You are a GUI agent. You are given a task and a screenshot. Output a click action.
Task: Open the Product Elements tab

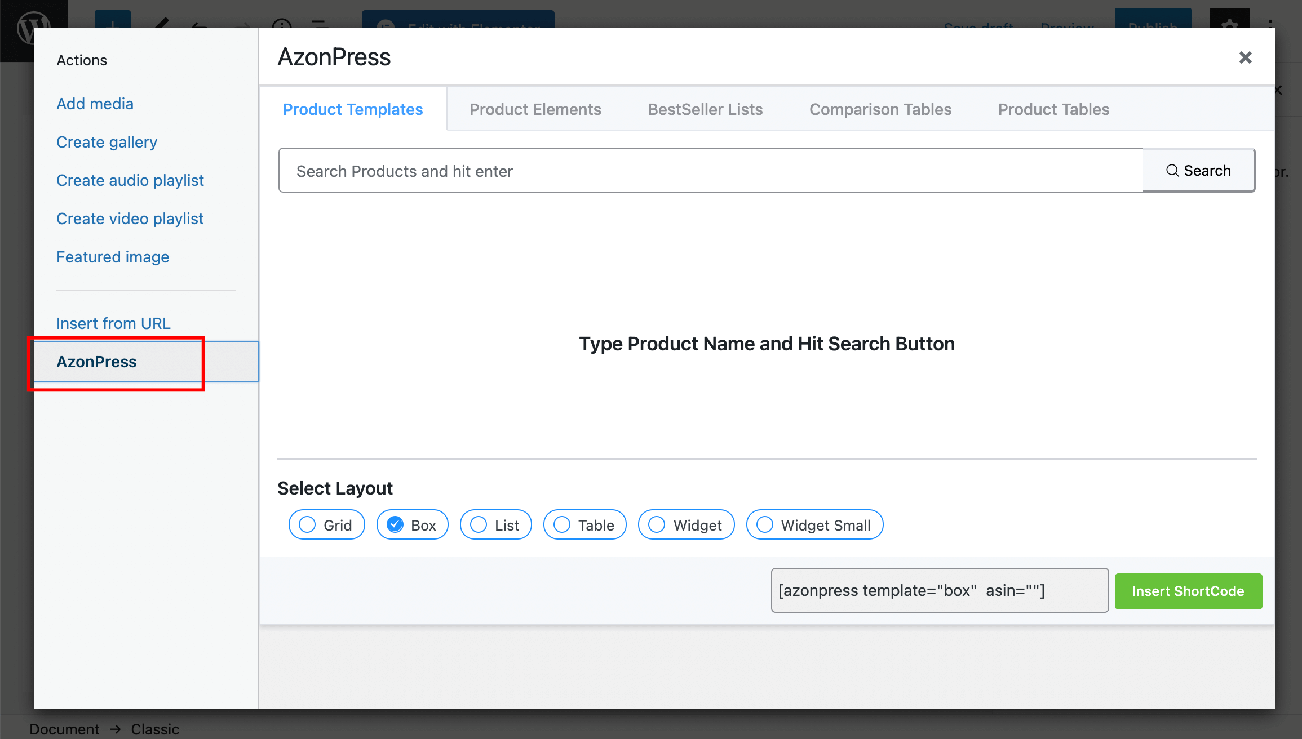pyautogui.click(x=535, y=109)
